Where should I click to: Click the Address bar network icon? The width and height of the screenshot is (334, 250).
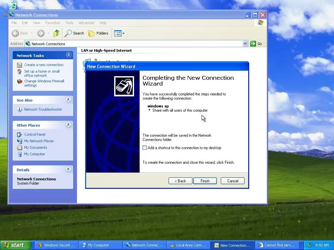[x=28, y=44]
